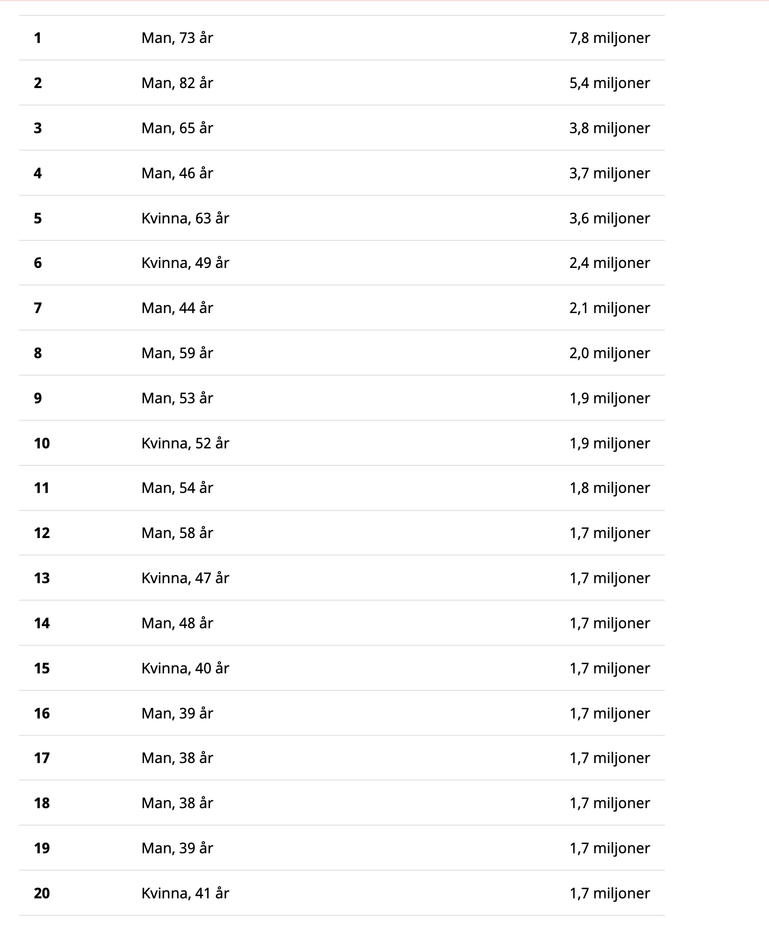The width and height of the screenshot is (769, 935).
Task: Click the "Kvinna, 47 år" cell
Action: [x=185, y=578]
